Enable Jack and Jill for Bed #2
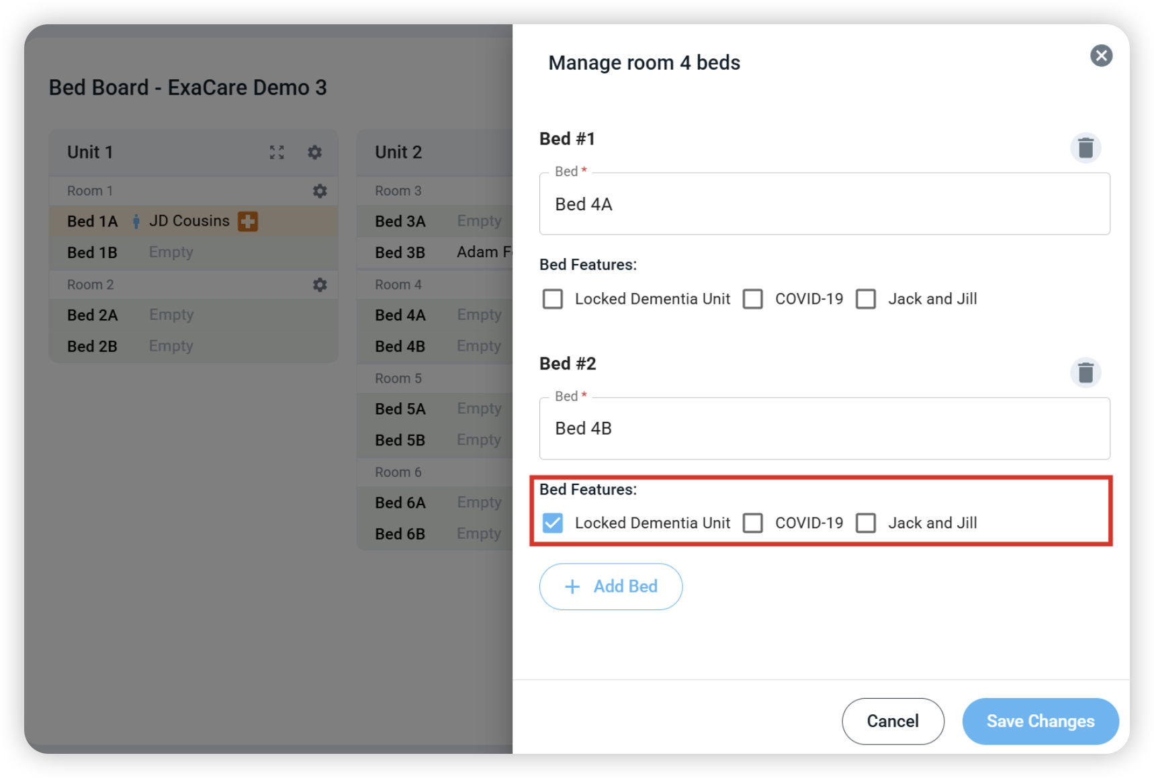Screen dimensions: 1154x778 pyautogui.click(x=866, y=523)
